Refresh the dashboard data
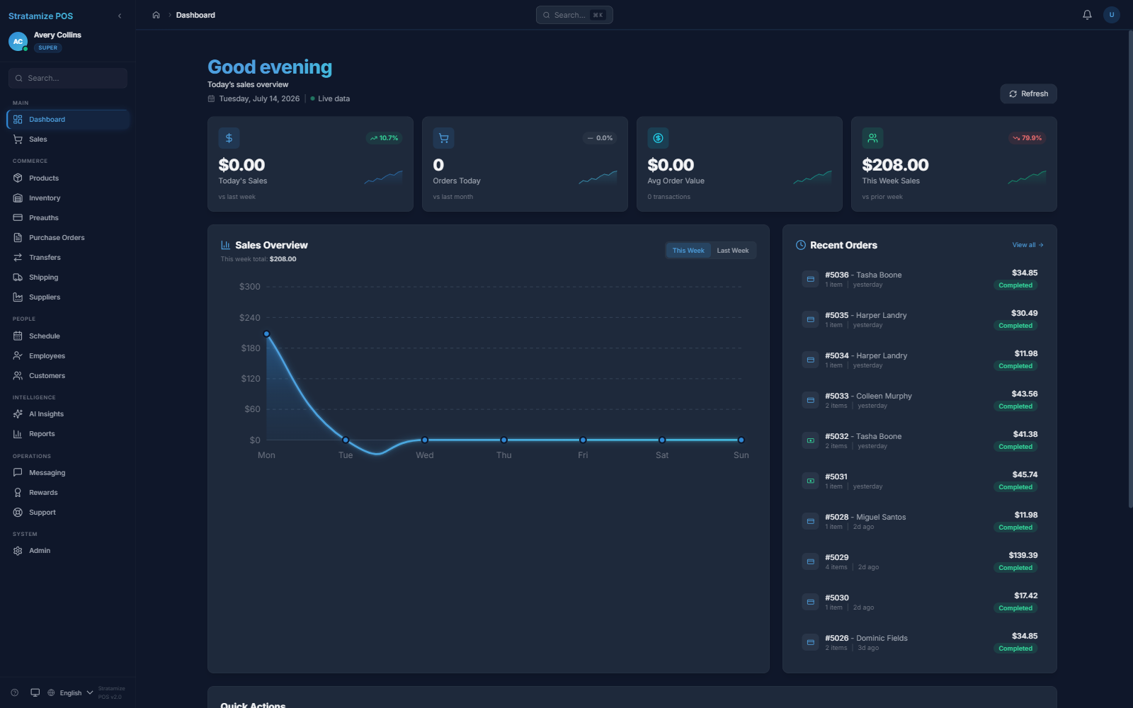Screen dimensions: 1133x708 click(1028, 93)
